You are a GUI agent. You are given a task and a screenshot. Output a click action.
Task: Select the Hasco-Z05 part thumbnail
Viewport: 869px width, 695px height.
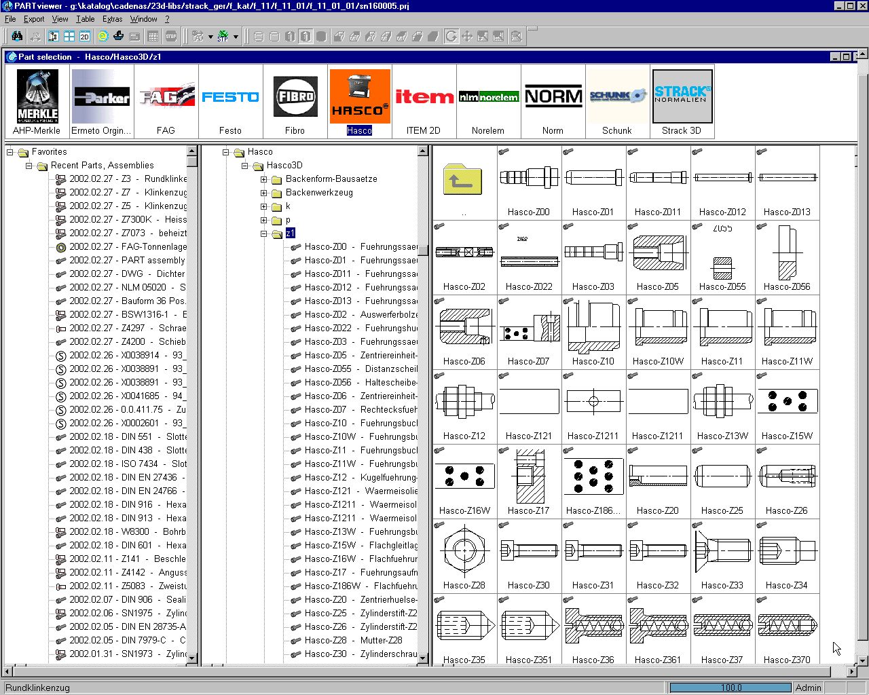tap(658, 257)
